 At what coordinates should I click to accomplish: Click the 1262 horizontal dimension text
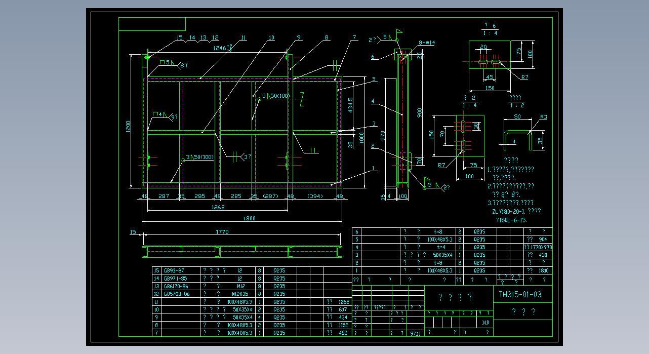(x=218, y=207)
